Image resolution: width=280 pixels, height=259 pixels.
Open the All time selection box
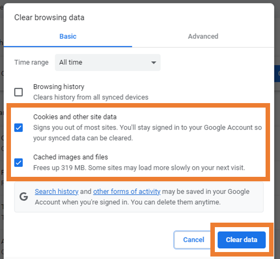[x=108, y=62]
